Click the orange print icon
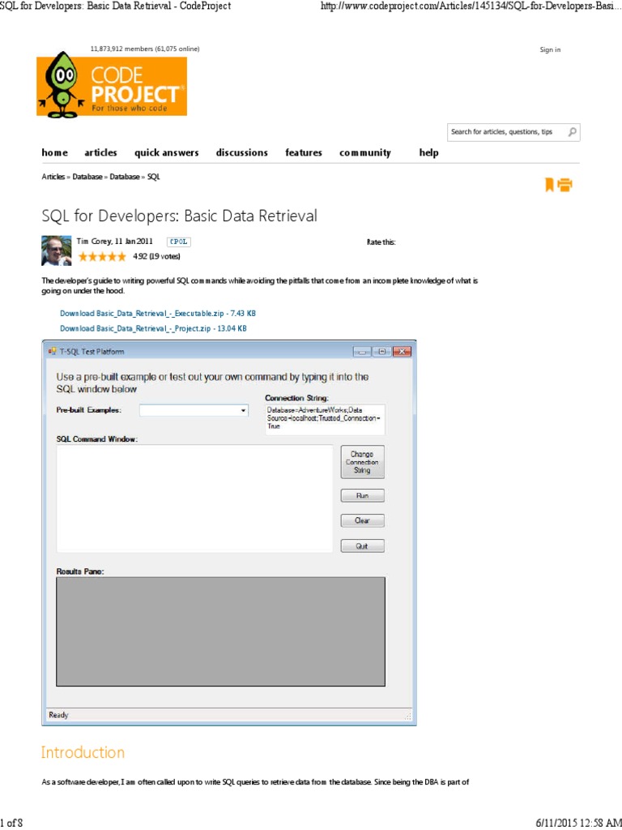The height and width of the screenshot is (830, 622). [x=564, y=185]
